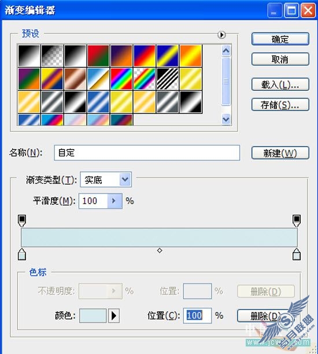Minimize the 渐变编辑器 window
Screen dimensions: 318x354
pos(275,10)
